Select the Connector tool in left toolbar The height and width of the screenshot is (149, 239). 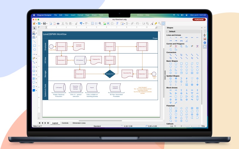(x=34, y=62)
